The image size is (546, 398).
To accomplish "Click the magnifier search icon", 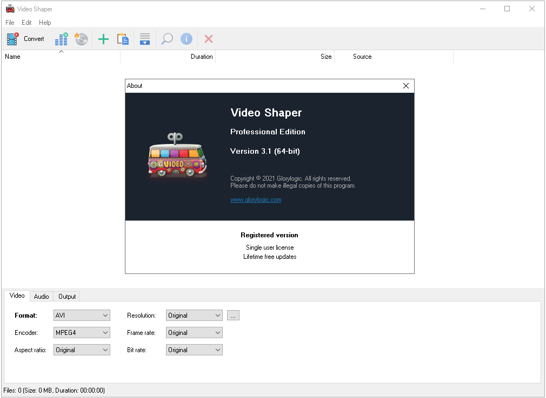I will click(167, 39).
